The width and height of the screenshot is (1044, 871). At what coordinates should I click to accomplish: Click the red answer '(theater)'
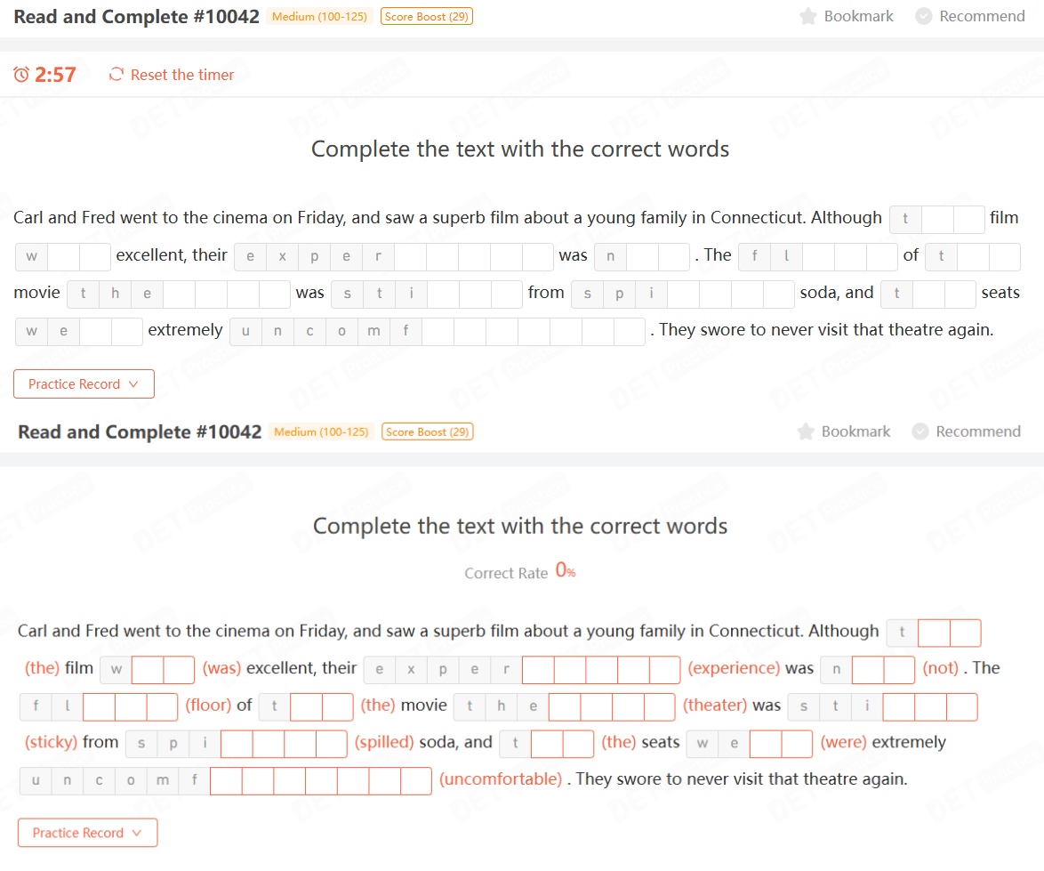[x=714, y=706]
